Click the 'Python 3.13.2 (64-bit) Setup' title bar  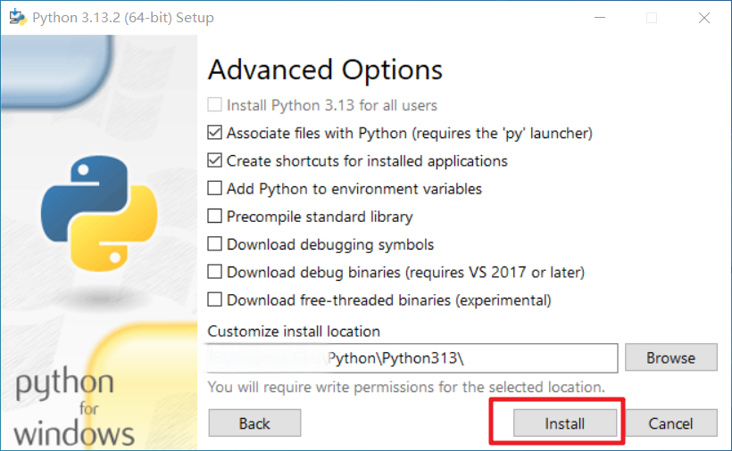pyautogui.click(x=123, y=18)
